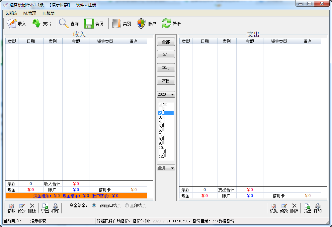Open the 查询 search tool

tap(69, 24)
